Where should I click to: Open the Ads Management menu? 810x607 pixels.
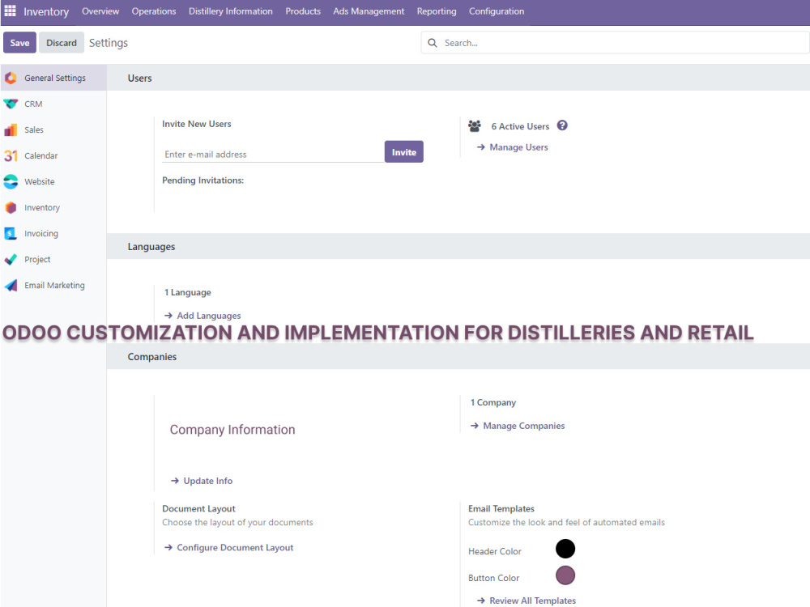click(x=369, y=11)
